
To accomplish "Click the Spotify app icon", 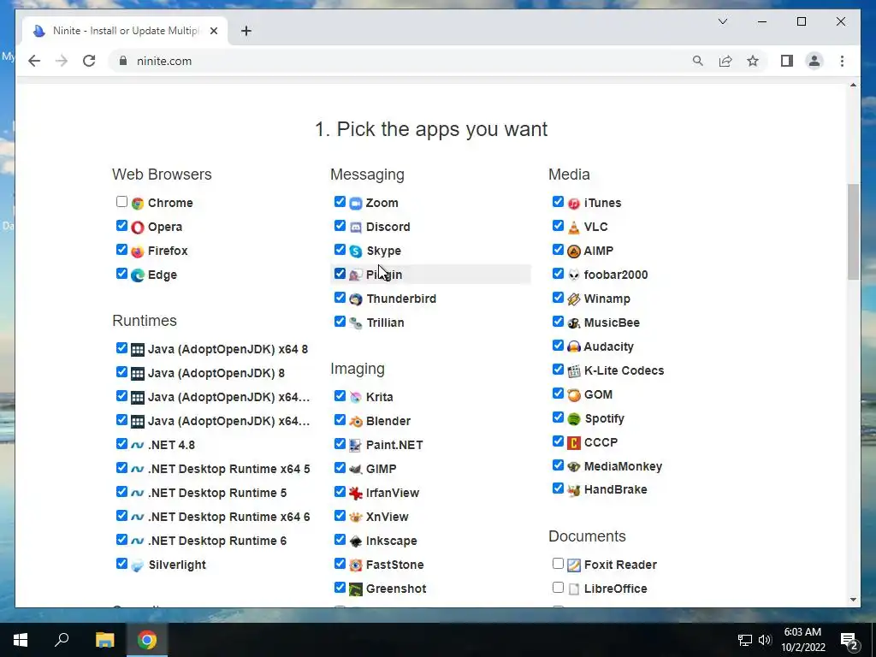I will 574,419.
